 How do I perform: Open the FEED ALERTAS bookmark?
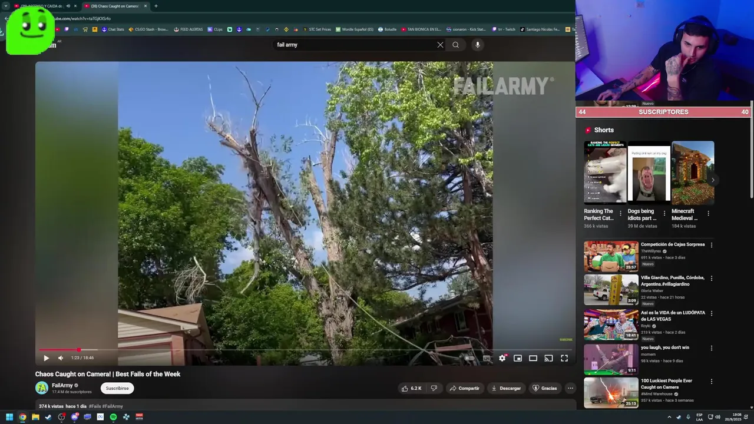tap(188, 29)
